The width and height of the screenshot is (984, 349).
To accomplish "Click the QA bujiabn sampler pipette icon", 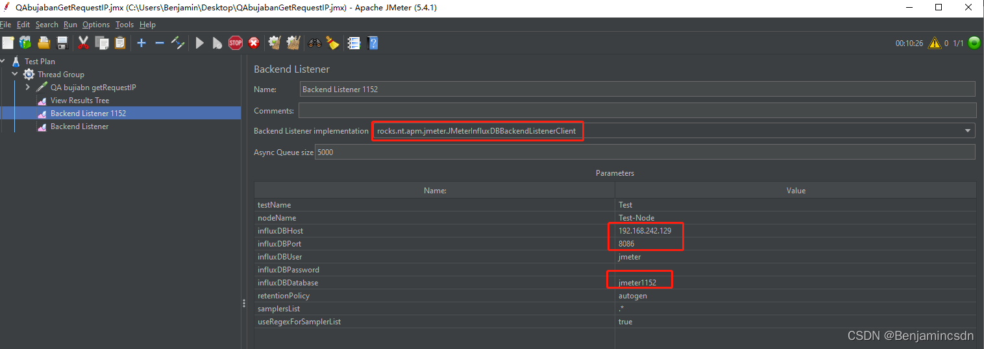I will (42, 87).
